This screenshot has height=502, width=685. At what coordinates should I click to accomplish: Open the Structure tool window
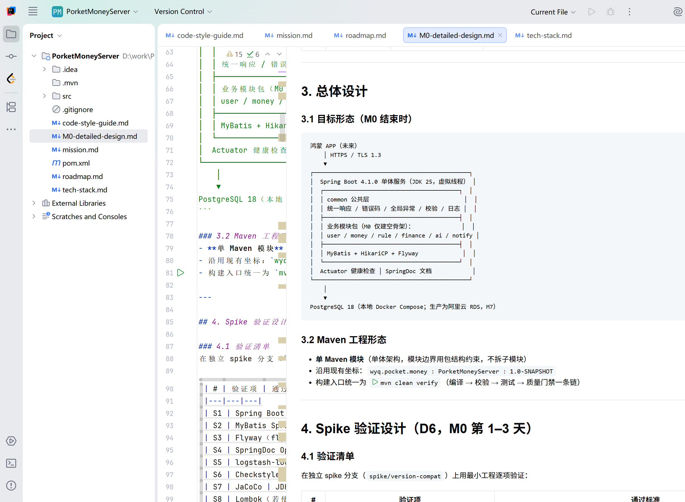click(x=11, y=107)
